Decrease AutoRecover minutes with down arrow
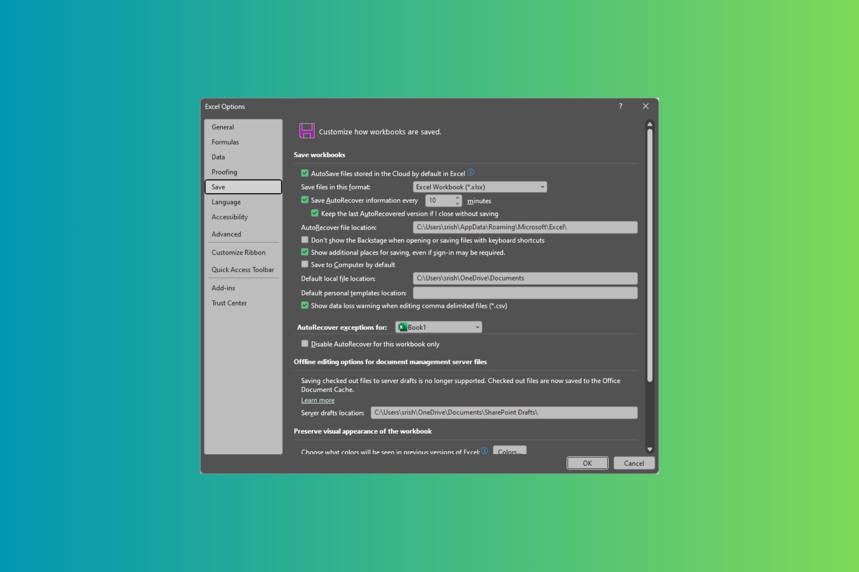This screenshot has width=859, height=572. tap(457, 203)
